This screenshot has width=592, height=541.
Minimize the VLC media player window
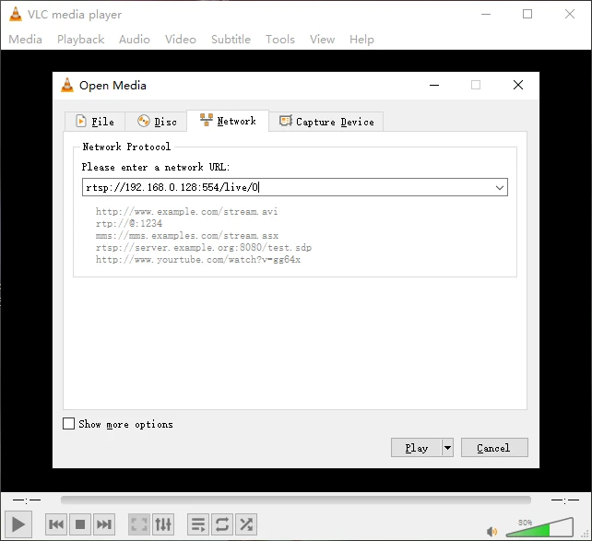(x=486, y=14)
